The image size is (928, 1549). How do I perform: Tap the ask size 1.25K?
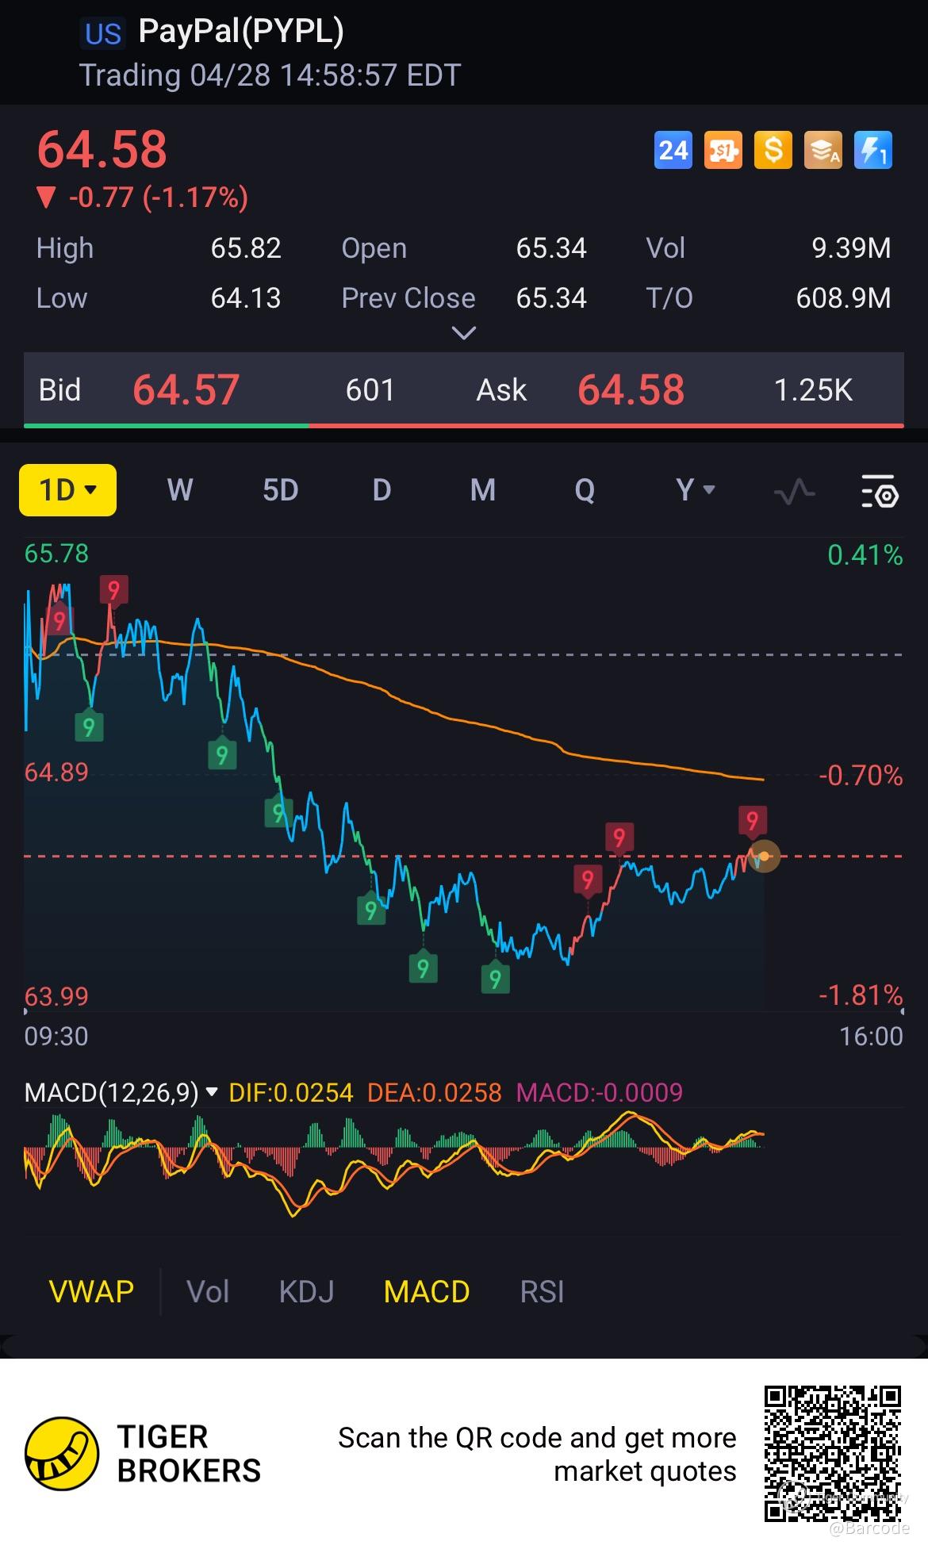813,390
